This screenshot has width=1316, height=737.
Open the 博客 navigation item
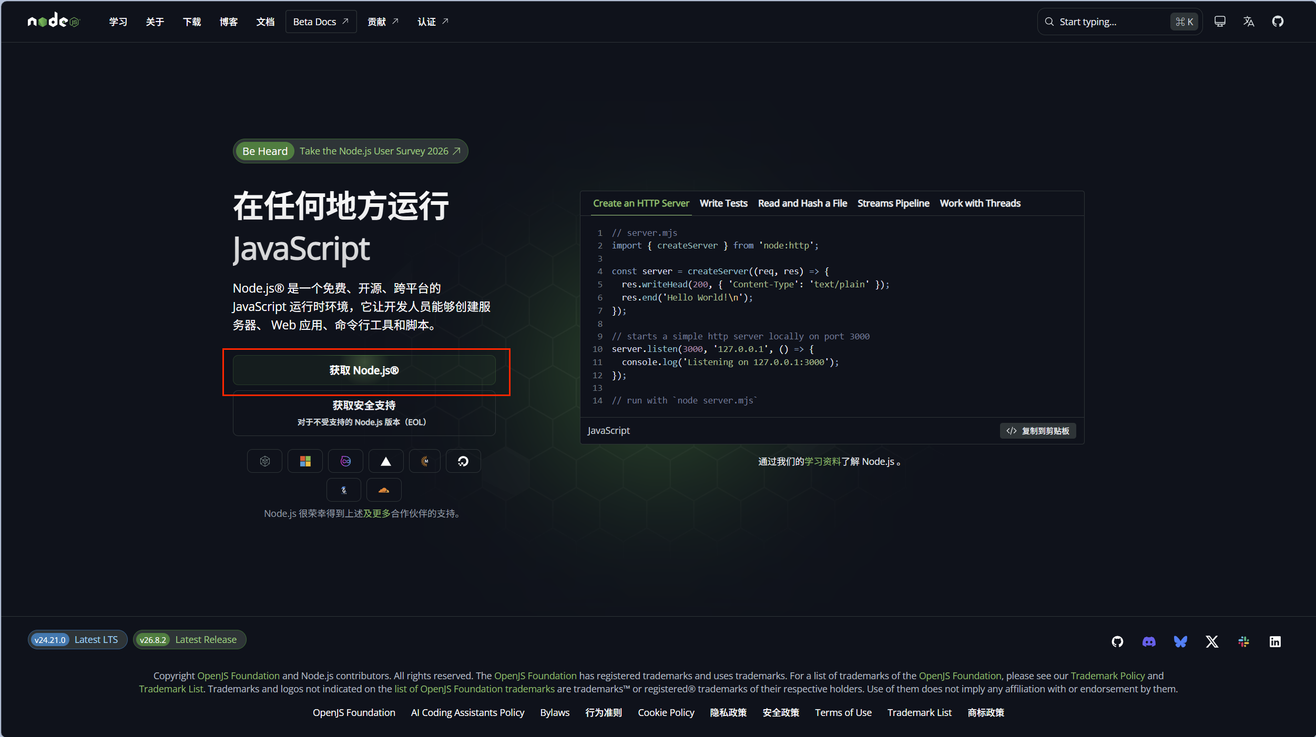(229, 22)
